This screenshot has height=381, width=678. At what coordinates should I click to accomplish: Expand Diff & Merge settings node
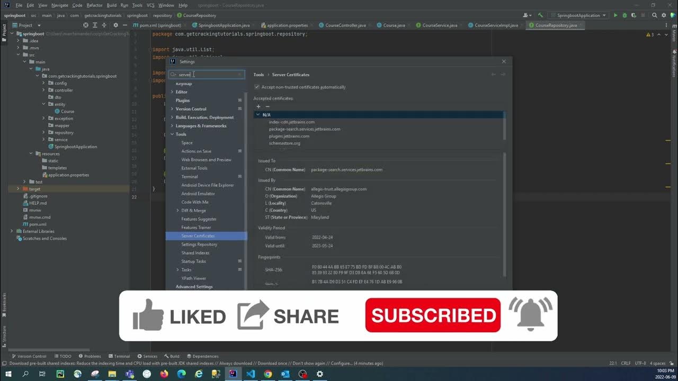(178, 211)
